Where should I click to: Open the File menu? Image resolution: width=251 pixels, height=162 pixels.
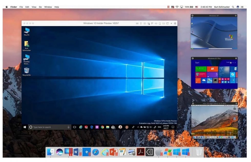(21, 7)
